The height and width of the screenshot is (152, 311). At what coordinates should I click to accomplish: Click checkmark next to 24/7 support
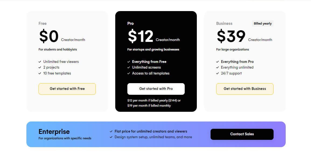(x=218, y=73)
